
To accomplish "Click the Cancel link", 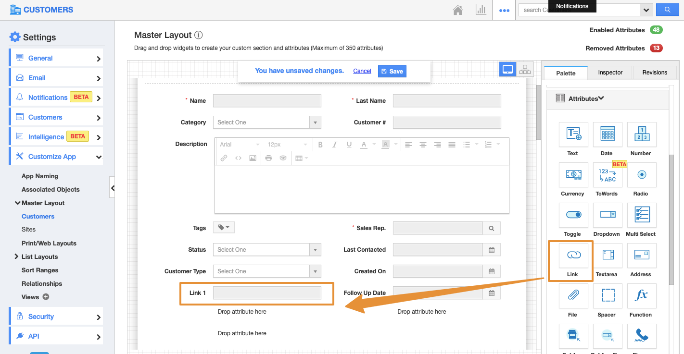I will [362, 71].
